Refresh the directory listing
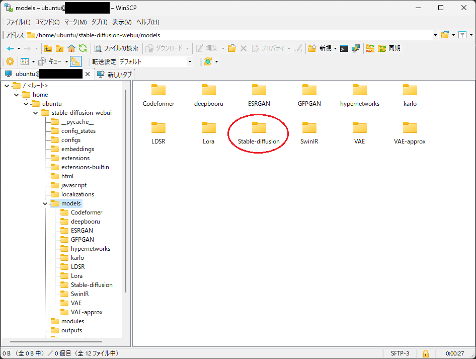This screenshot has width=476, height=359. pos(83,48)
